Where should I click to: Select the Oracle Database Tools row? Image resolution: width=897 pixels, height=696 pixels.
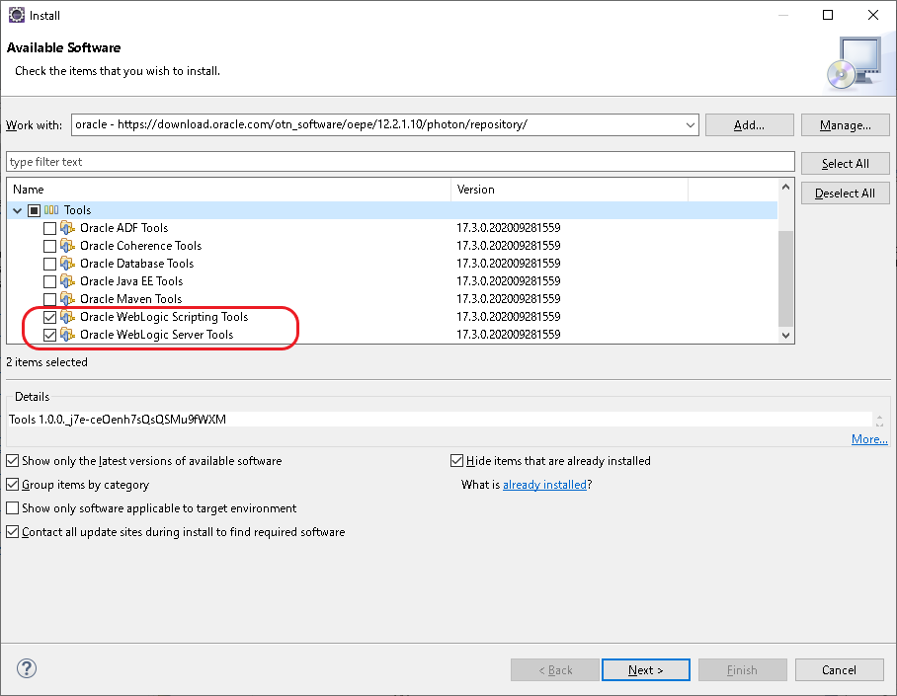tap(392, 264)
